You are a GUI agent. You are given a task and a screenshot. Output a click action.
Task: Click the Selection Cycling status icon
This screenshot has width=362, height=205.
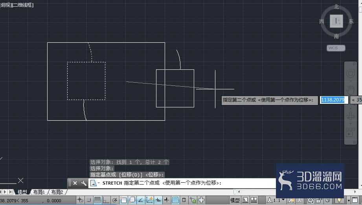pyautogui.click(x=193, y=200)
